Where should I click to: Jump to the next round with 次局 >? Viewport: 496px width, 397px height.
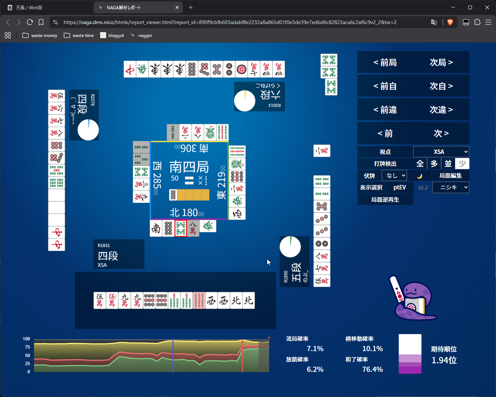point(441,63)
